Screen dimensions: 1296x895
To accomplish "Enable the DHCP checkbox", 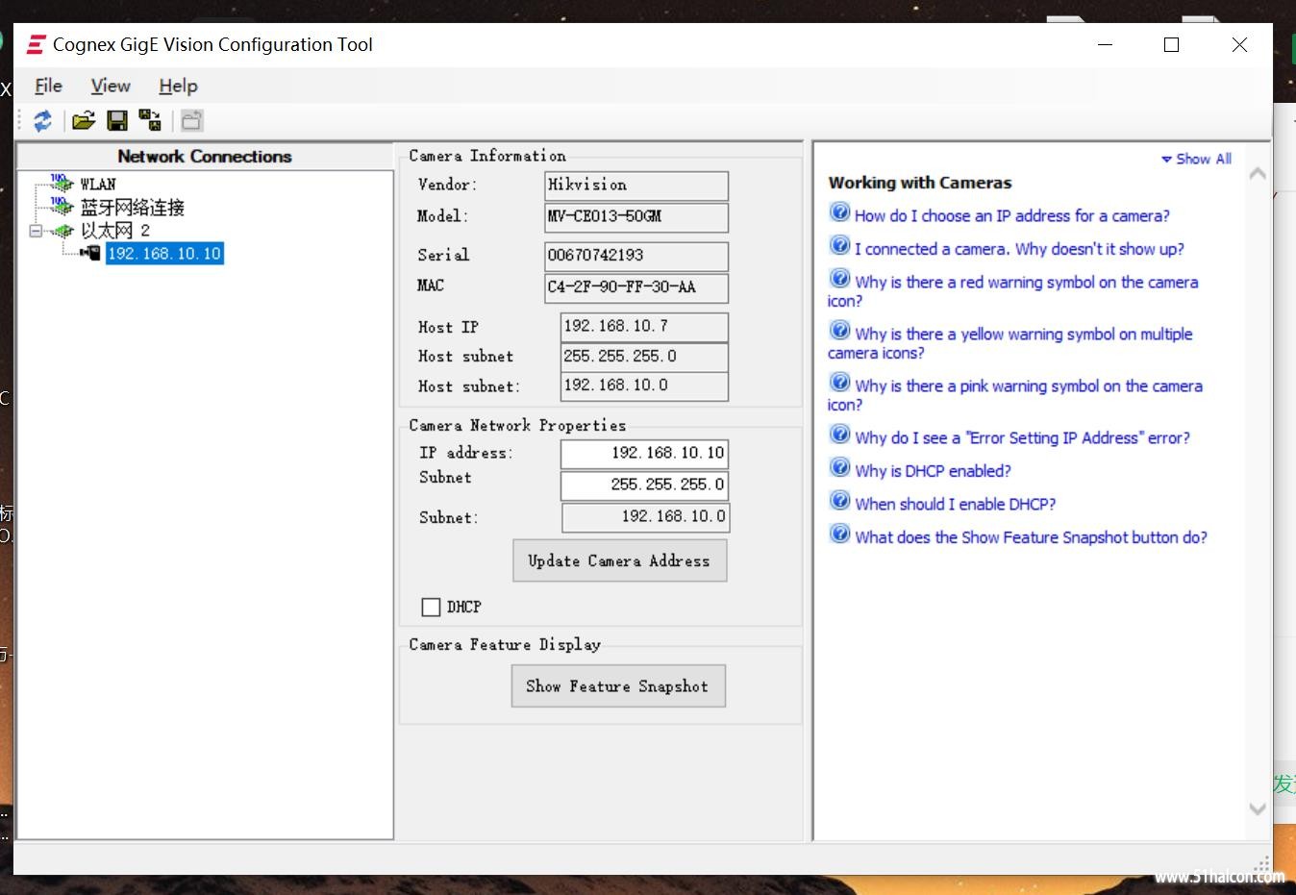I will point(431,607).
